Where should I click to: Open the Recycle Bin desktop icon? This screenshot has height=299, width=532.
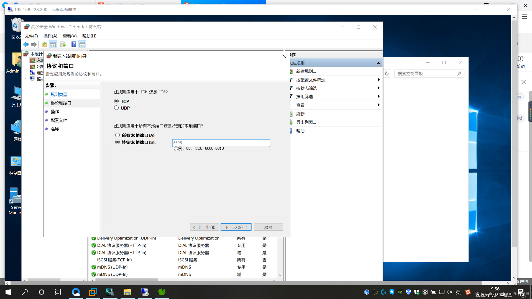[17, 28]
